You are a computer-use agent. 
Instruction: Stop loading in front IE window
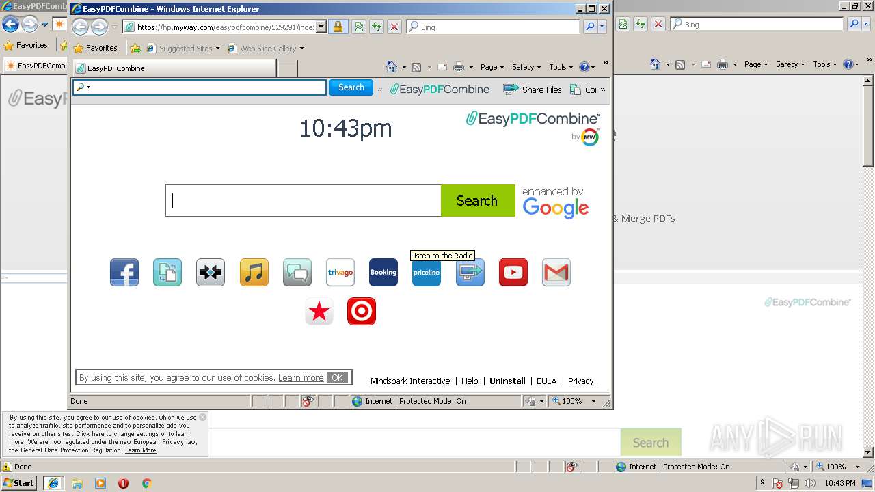[x=394, y=27]
